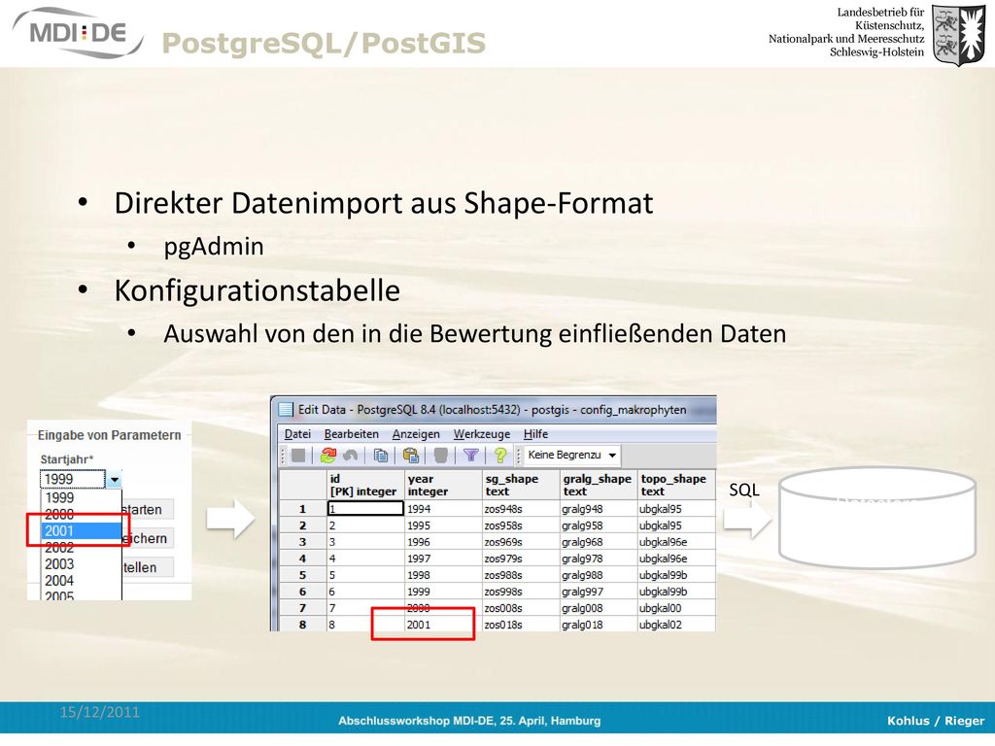Image resolution: width=995 pixels, height=746 pixels.
Task: Select row header 5 in the data grid
Action: (x=303, y=575)
